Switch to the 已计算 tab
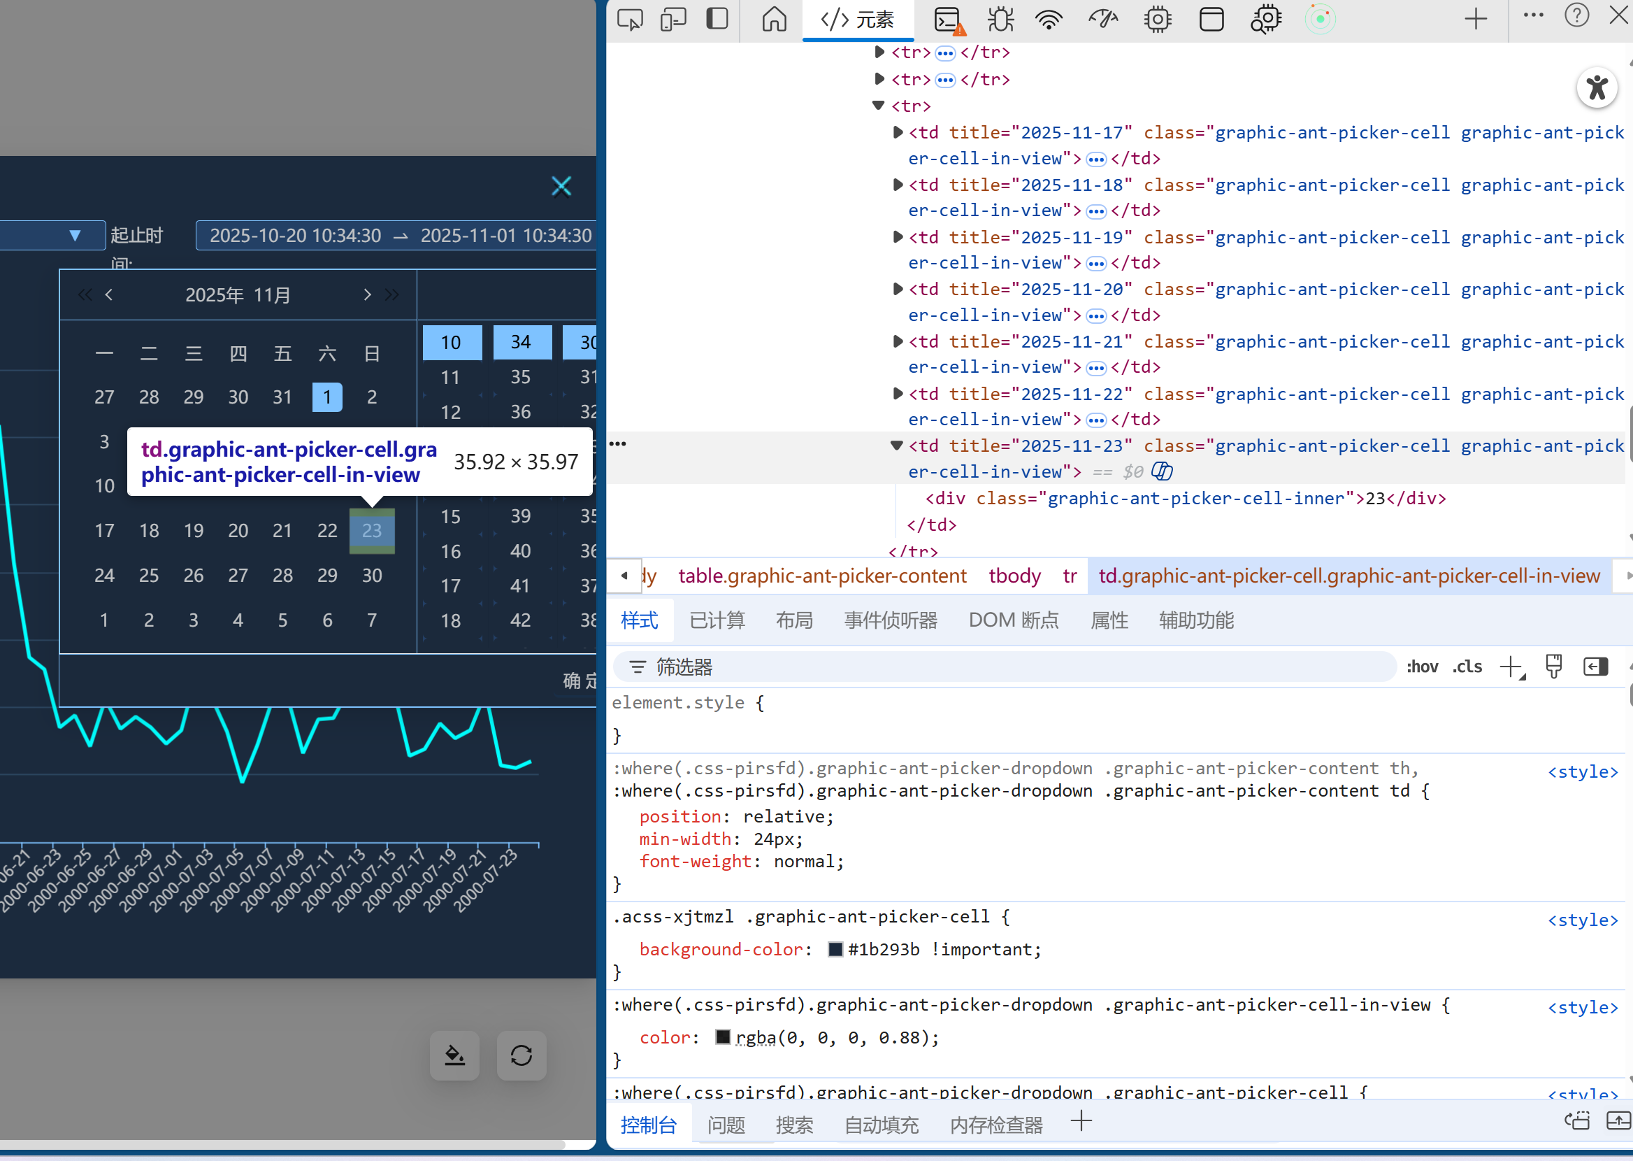Screen dimensions: 1633x1161 pos(717,620)
